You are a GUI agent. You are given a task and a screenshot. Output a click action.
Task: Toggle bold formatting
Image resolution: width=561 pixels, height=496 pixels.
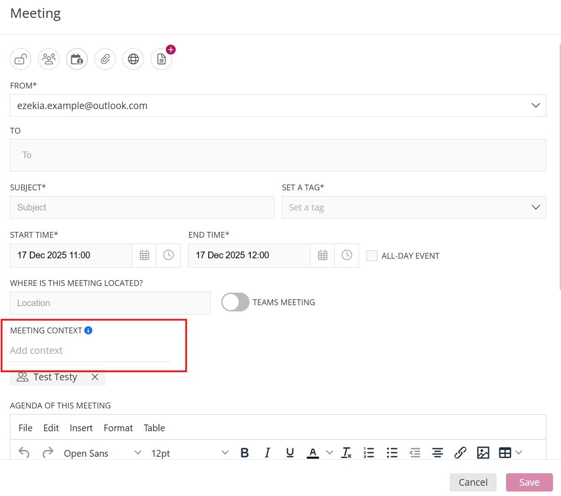coord(245,453)
